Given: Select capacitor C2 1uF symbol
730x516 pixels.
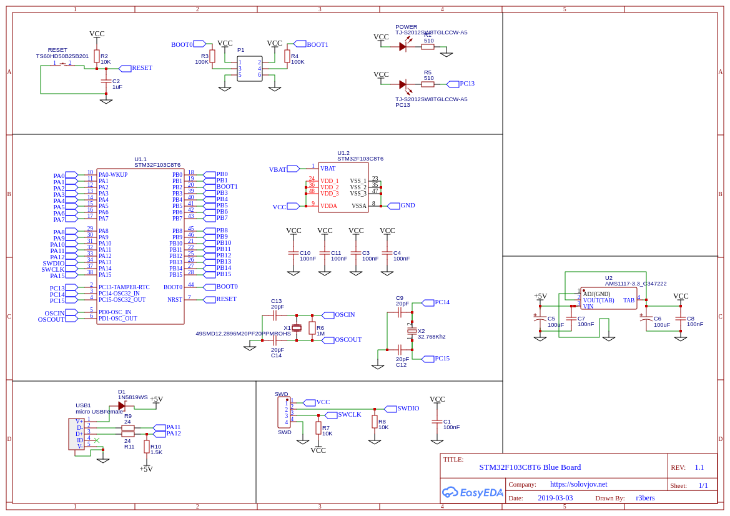Looking at the screenshot, I should [x=106, y=81].
